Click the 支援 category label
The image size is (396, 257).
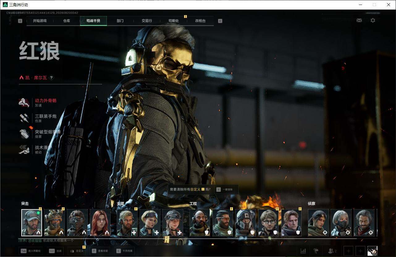tap(120, 204)
